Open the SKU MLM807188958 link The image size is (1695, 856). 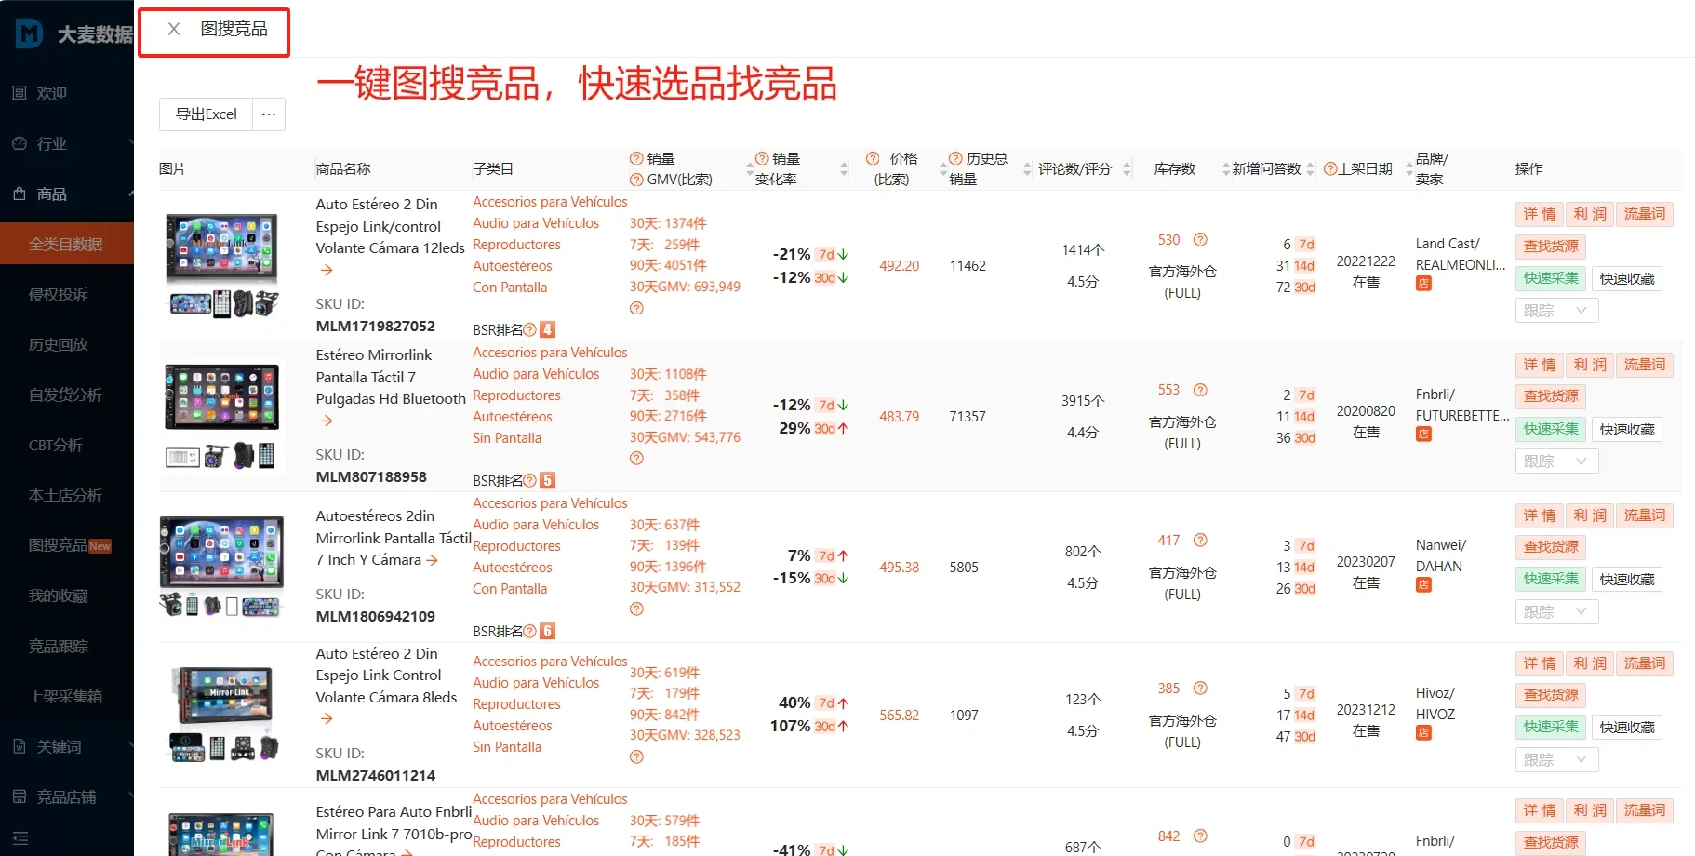coord(371,476)
